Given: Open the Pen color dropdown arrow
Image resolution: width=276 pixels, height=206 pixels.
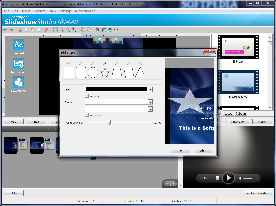Looking at the screenshot, I should pos(150,90).
